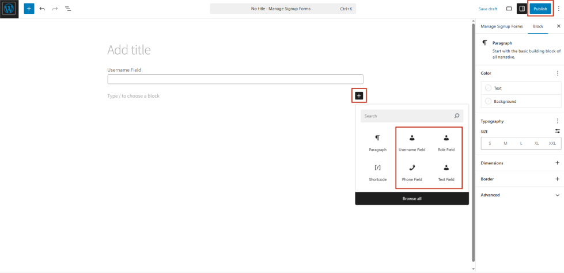Click the editor vertical scrollbar
Image resolution: width=564 pixels, height=273 pixels.
point(473,142)
